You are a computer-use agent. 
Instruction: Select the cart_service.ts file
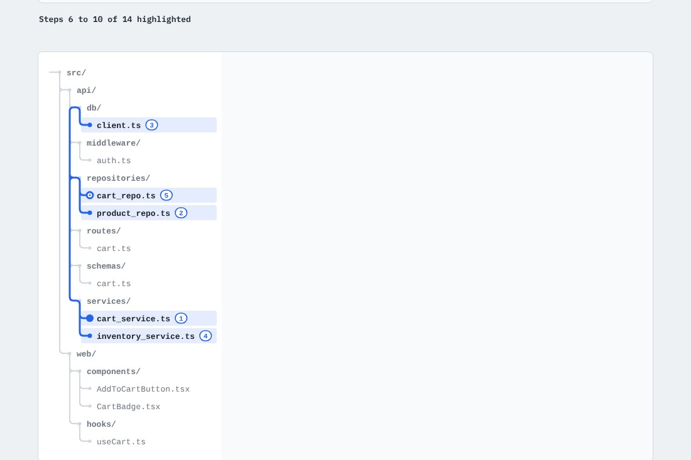coord(149,318)
